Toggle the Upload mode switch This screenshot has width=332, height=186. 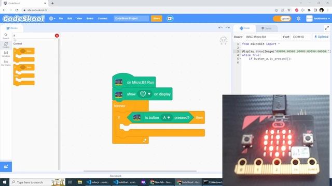click(282, 19)
